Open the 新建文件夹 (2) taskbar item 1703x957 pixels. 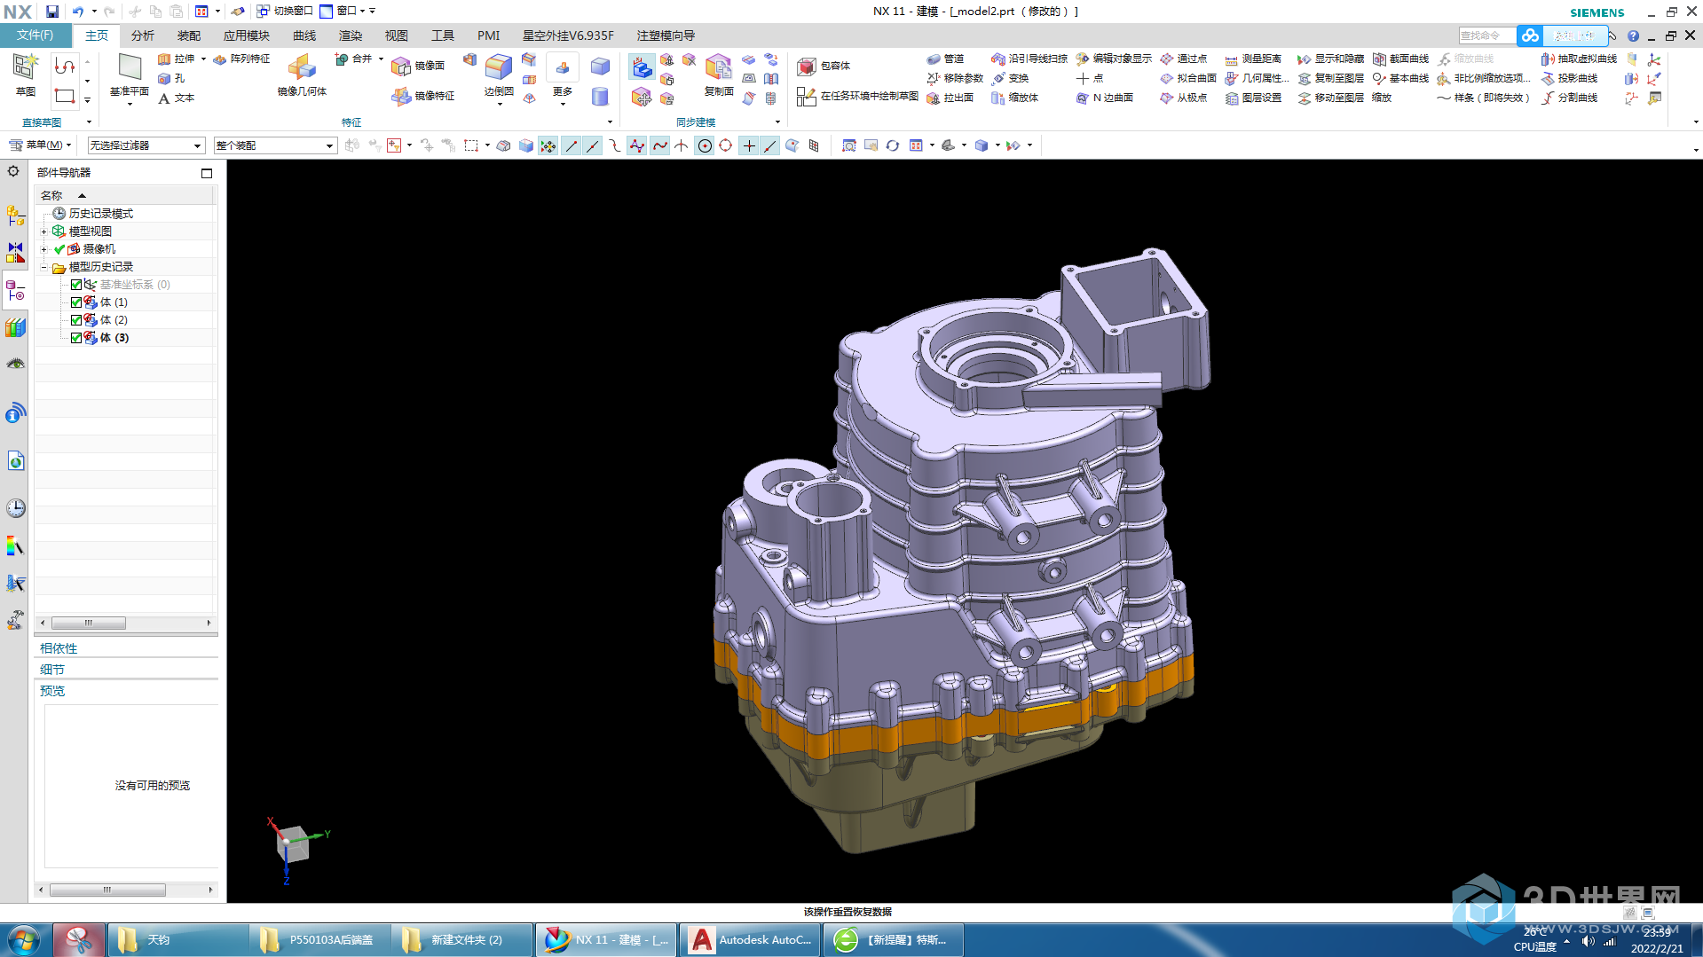point(462,940)
